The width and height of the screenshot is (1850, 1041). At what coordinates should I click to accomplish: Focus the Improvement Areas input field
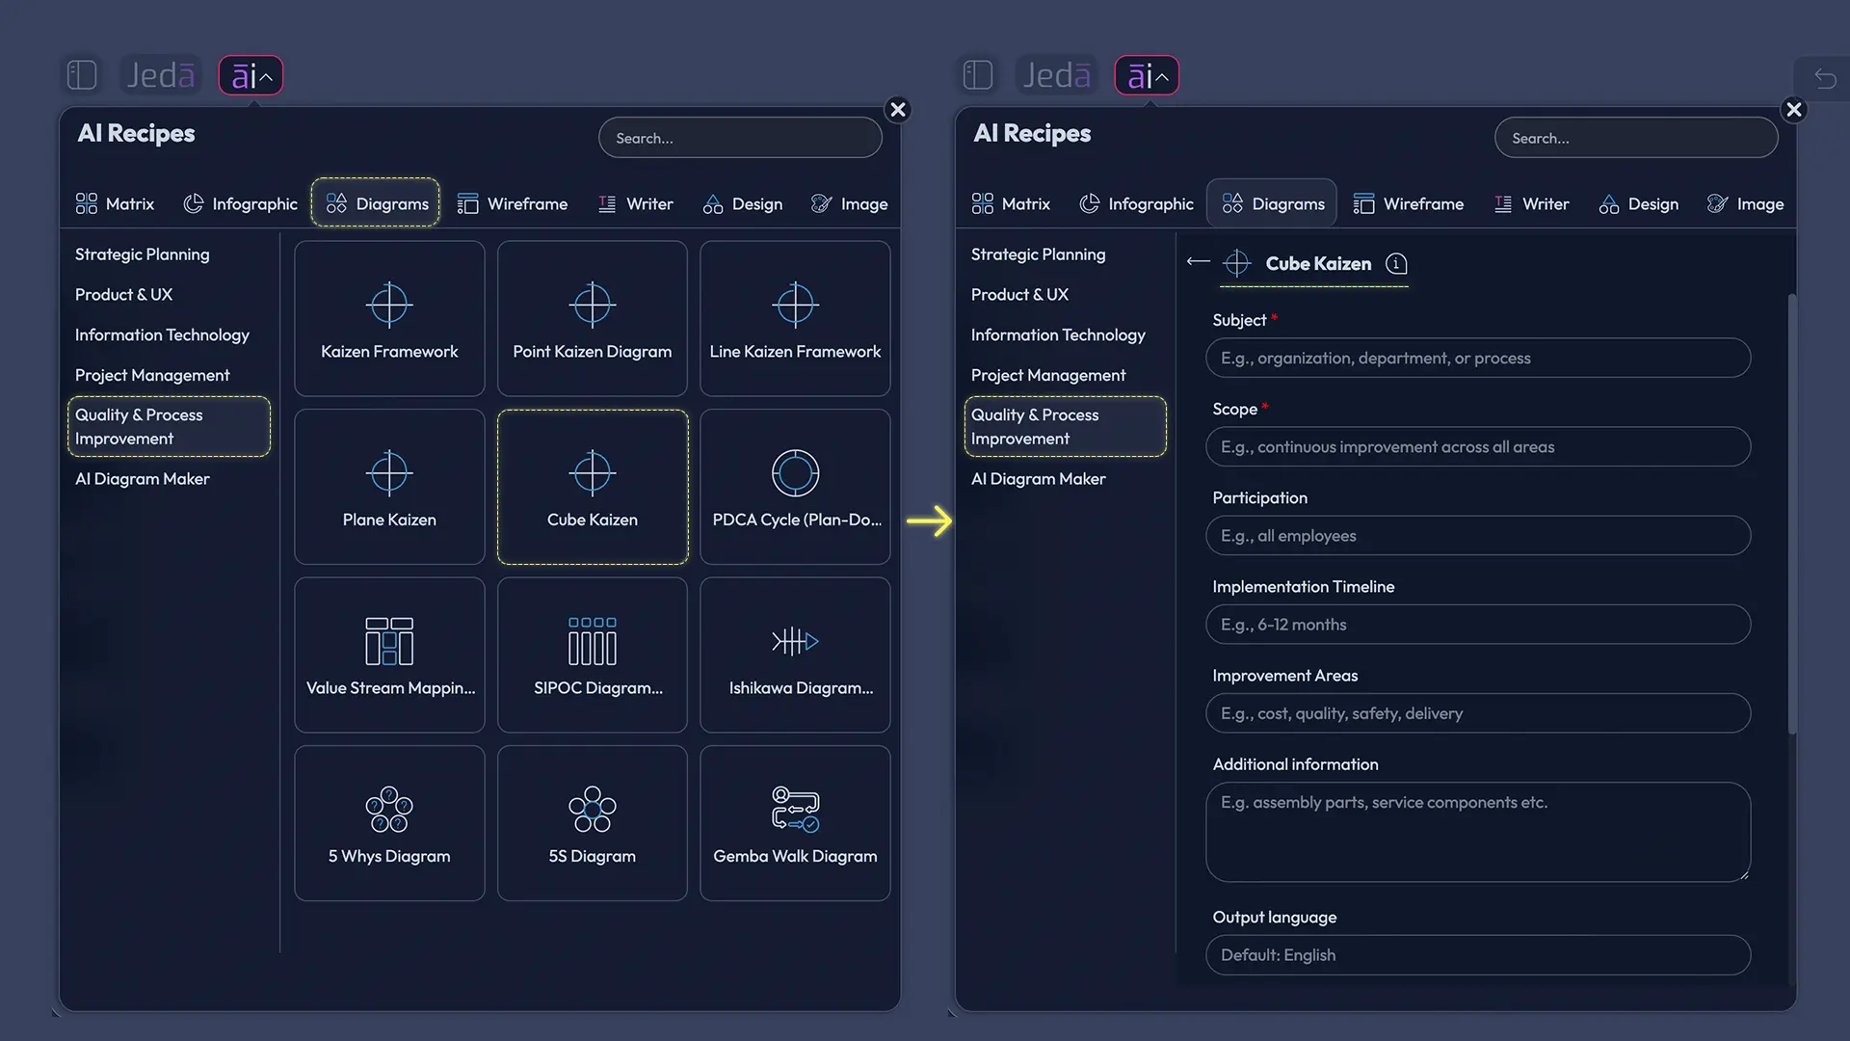[x=1477, y=713]
